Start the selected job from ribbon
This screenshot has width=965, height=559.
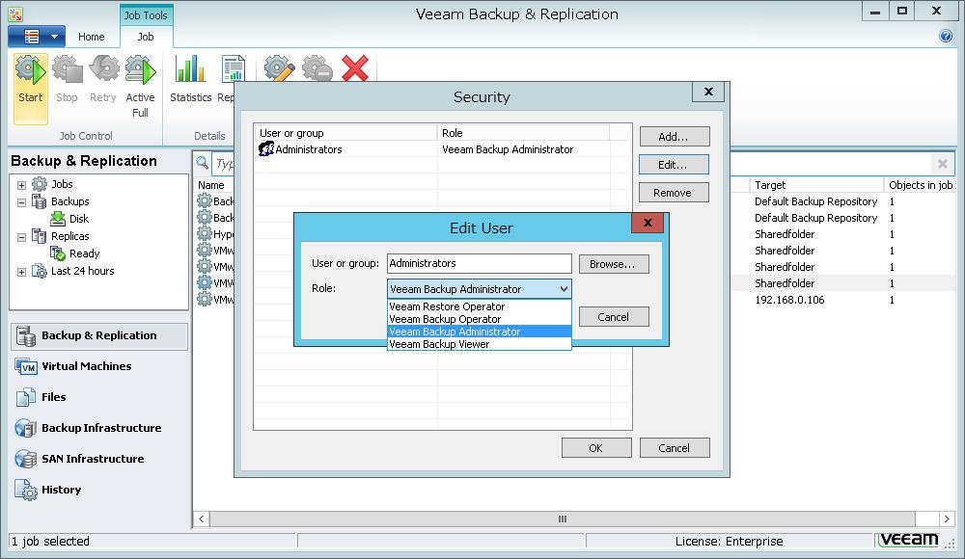click(30, 88)
